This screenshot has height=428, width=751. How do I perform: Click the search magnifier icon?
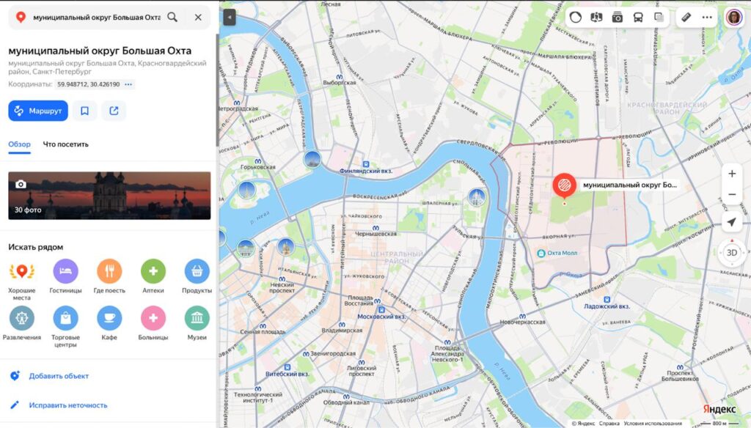click(x=172, y=17)
